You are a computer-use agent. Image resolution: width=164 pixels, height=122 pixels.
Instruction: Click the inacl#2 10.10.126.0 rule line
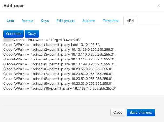(x=59, y=49)
